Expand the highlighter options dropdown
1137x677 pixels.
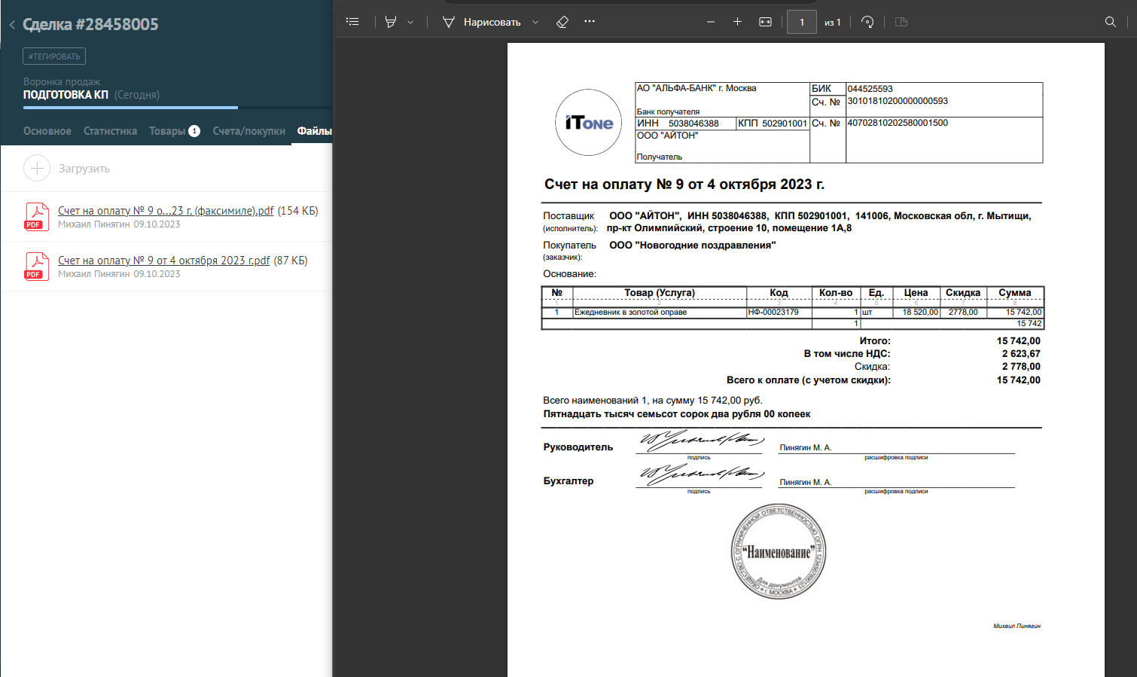click(410, 23)
